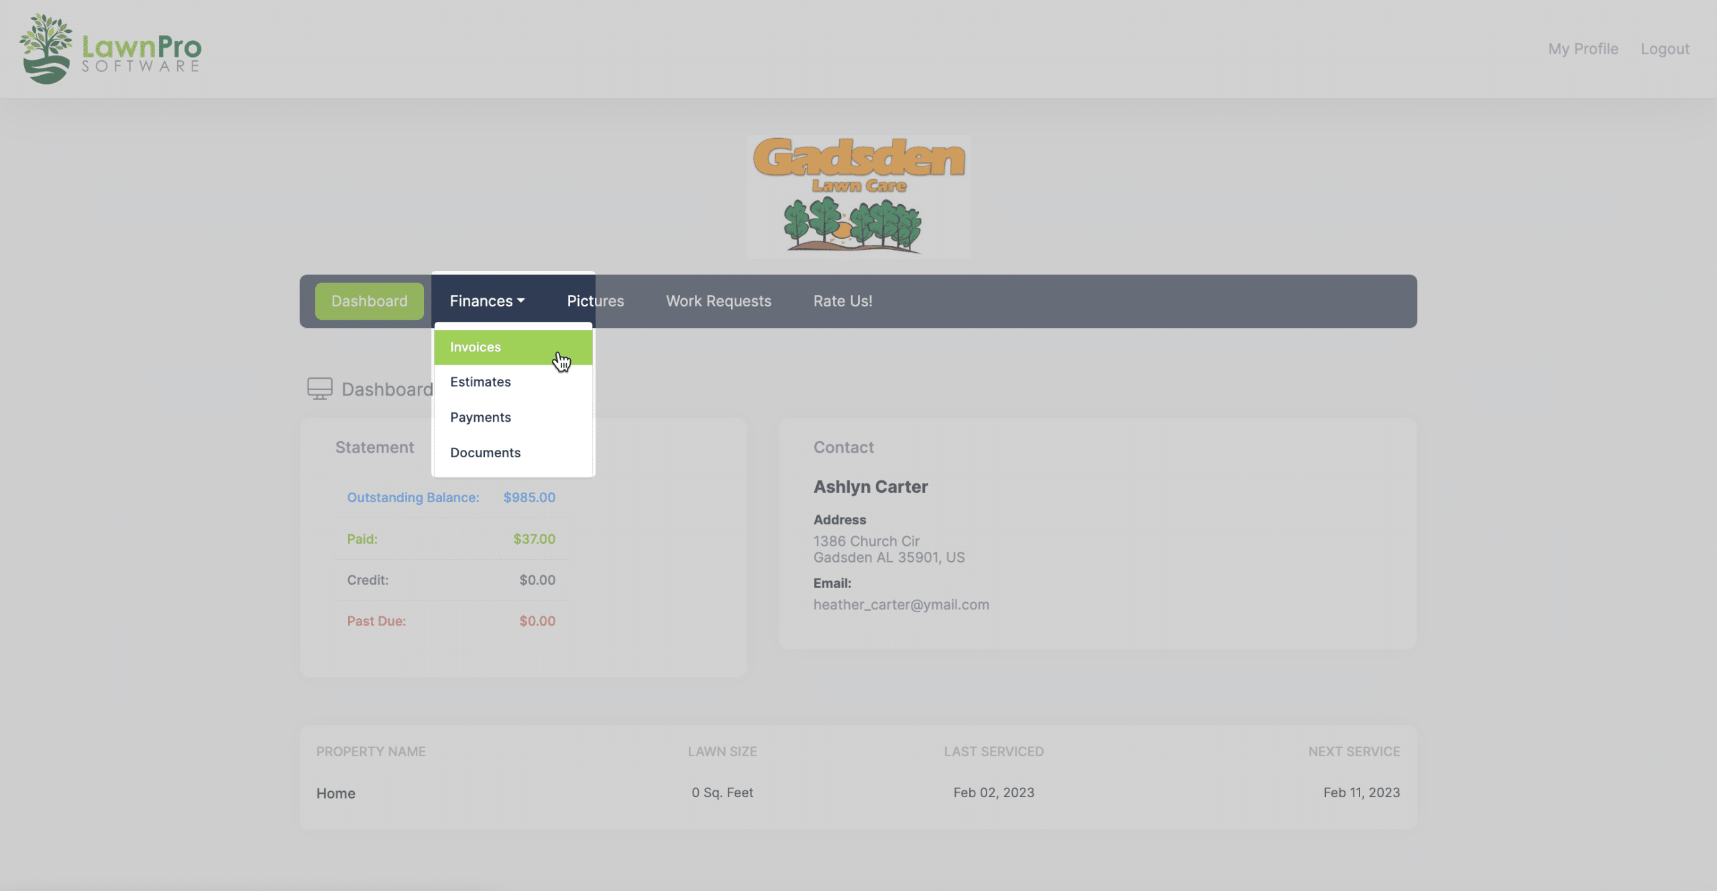Click the Paid label
This screenshot has height=891, width=1717.
click(362, 539)
